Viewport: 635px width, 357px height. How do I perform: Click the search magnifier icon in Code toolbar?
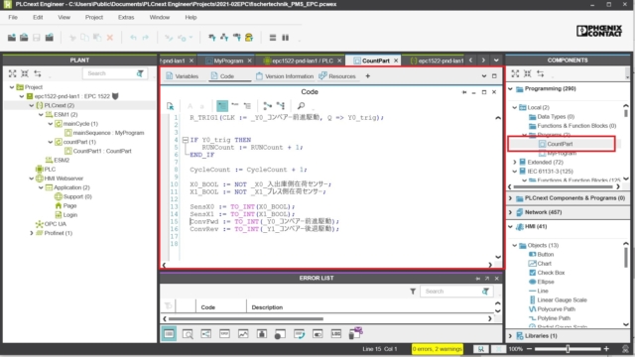[301, 106]
